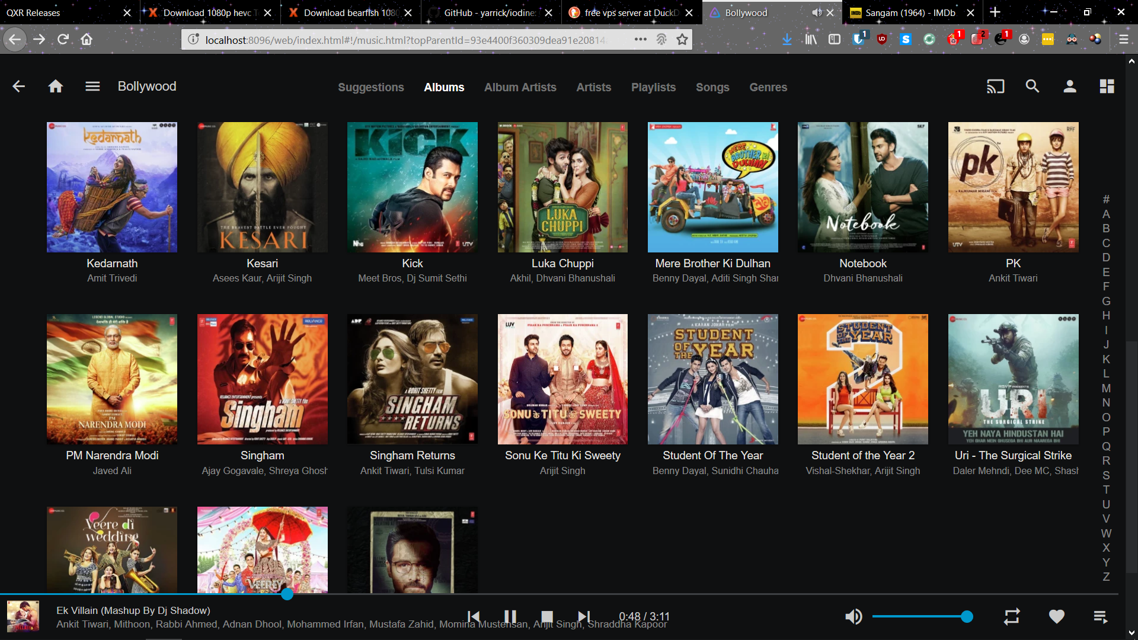Open Amit Trivedi artist link
1138x640 pixels.
(x=112, y=278)
